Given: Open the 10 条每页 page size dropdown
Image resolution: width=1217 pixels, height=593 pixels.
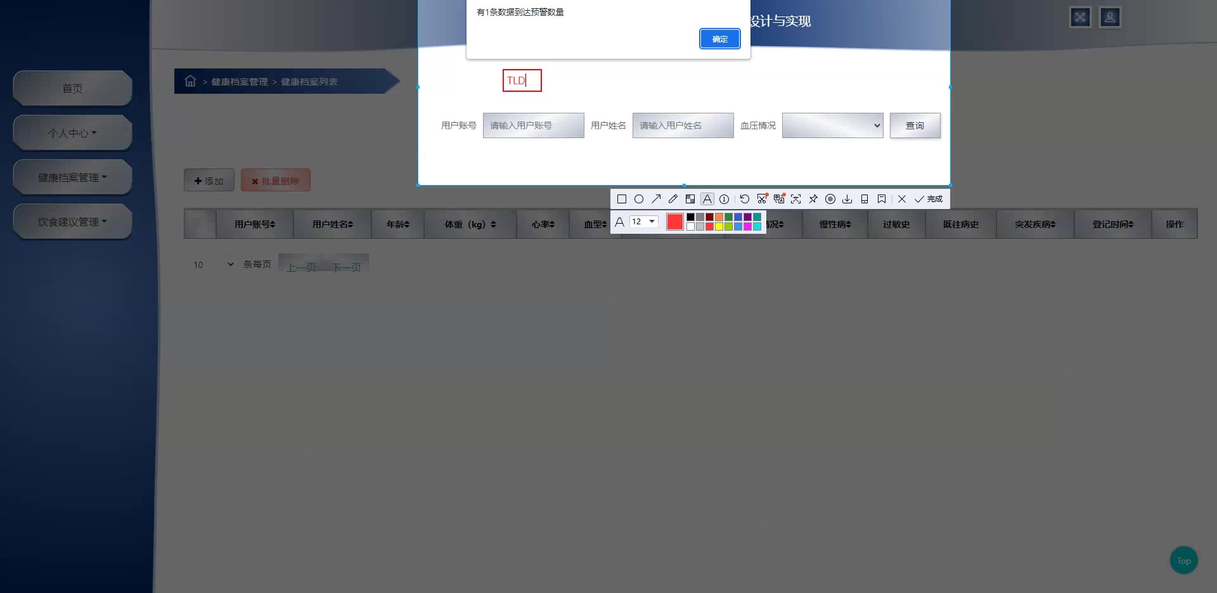Looking at the screenshot, I should (x=214, y=264).
